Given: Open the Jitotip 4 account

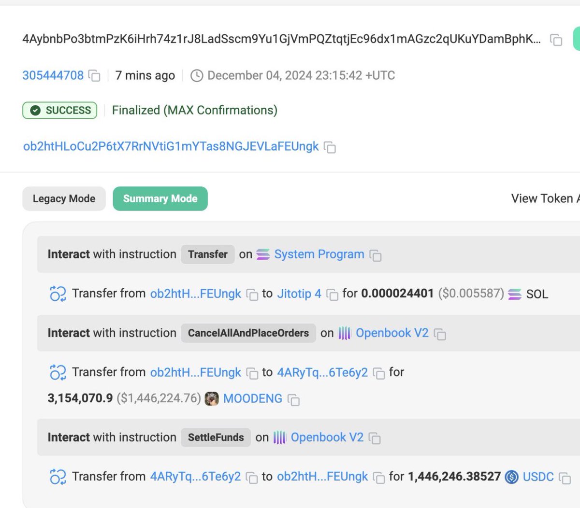Looking at the screenshot, I should (299, 294).
